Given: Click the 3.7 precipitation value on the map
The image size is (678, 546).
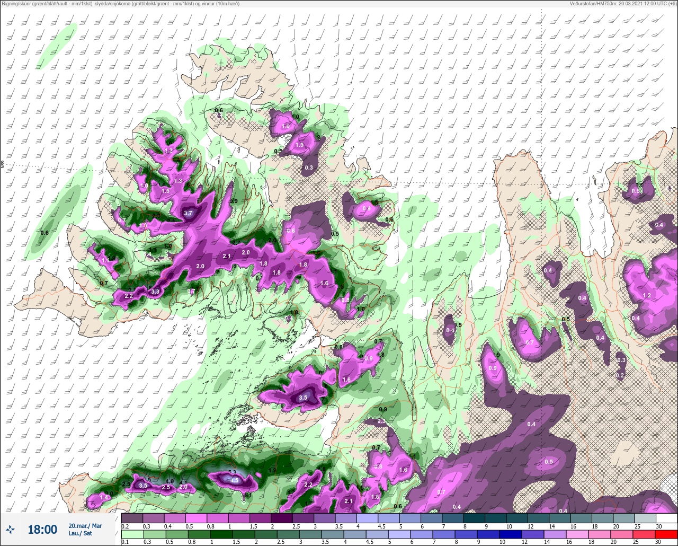Looking at the screenshot, I should (188, 213).
